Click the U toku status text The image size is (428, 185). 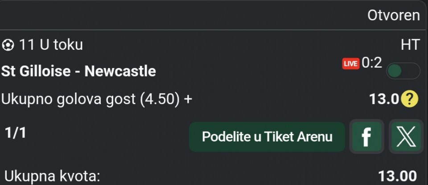[61, 45]
